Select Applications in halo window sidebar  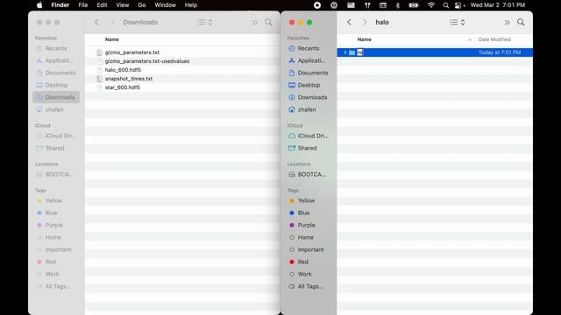(307, 60)
